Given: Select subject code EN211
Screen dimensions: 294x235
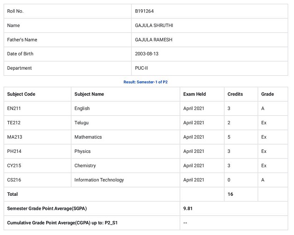Looking at the screenshot, I should click(14, 108).
